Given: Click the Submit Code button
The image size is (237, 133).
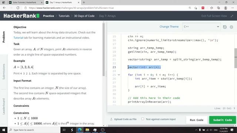Looking at the screenshot, I should pos(223,120).
